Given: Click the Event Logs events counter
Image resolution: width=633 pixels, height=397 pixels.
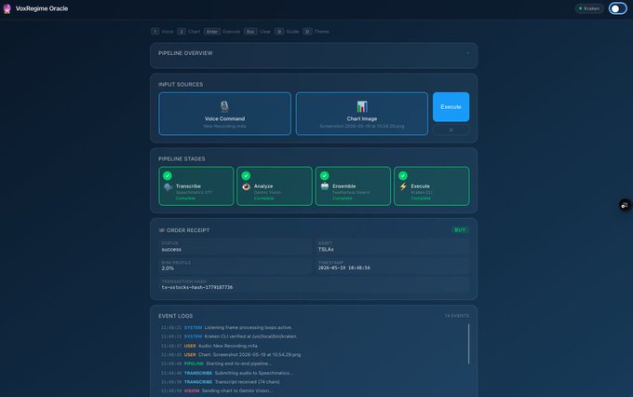Looking at the screenshot, I should (x=456, y=316).
